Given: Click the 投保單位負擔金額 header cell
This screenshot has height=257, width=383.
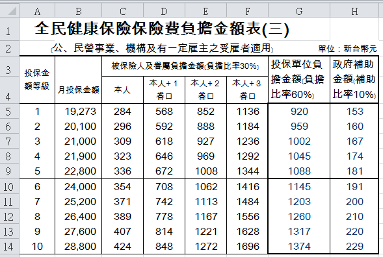Looking at the screenshot, I should [x=299, y=79].
